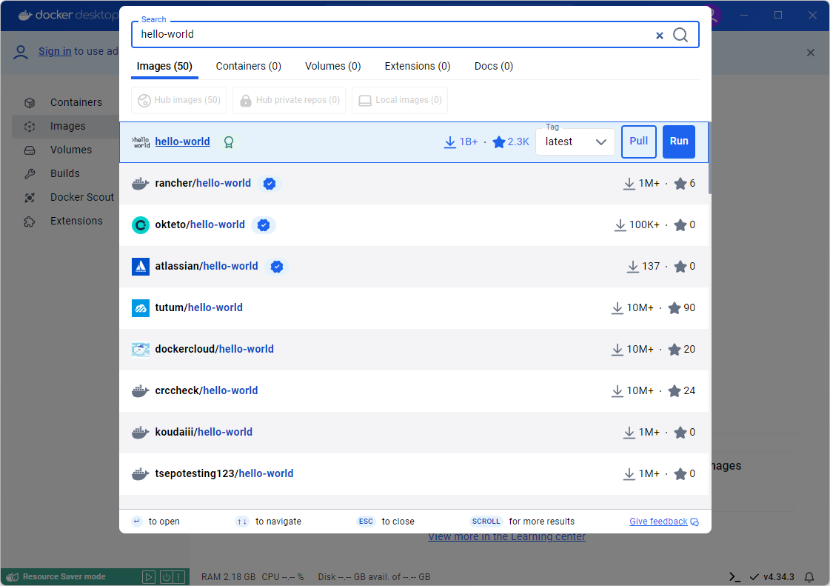830x586 pixels.
Task: Switch to the Volumes (0) tab
Action: [x=333, y=66]
